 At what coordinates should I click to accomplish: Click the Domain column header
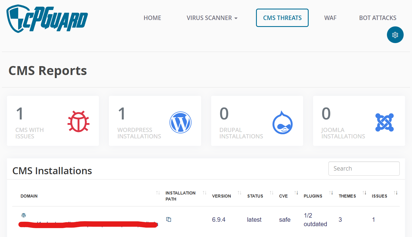(29, 196)
